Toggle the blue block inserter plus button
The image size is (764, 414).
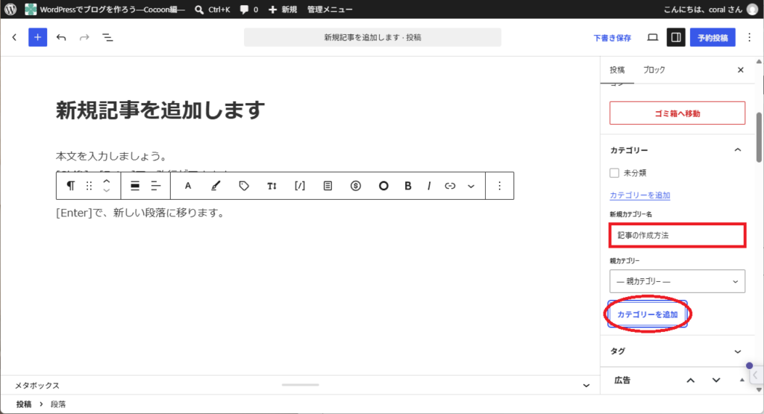click(x=37, y=37)
